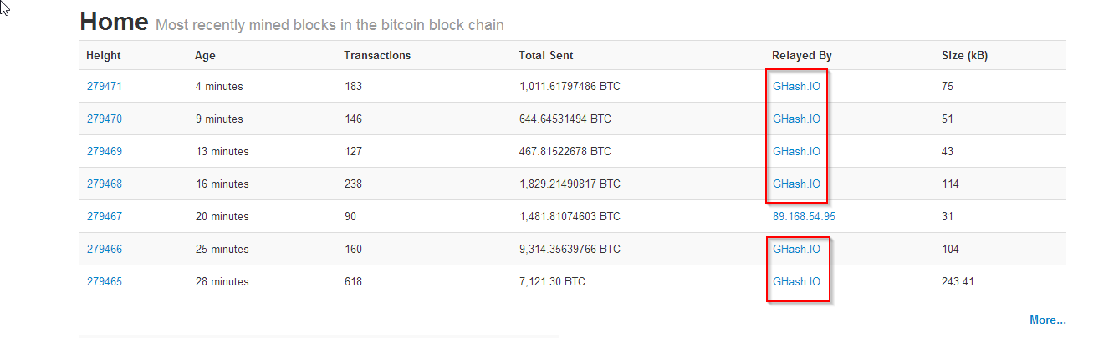Open block height 279470
Image resolution: width=1119 pixels, height=338 pixels.
point(105,119)
